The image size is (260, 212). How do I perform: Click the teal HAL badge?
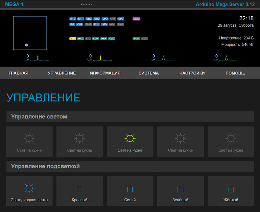81,39
